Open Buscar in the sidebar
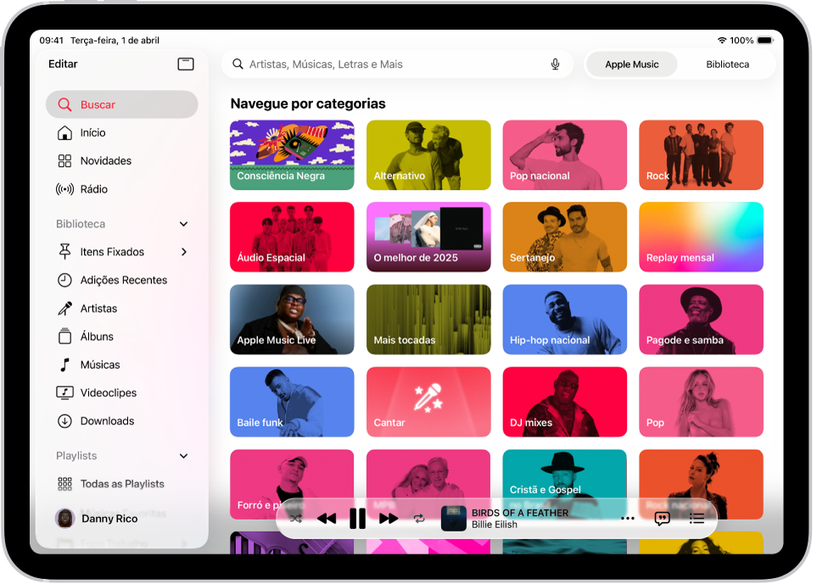Screen dimensions: 817x584 pyautogui.click(x=122, y=104)
